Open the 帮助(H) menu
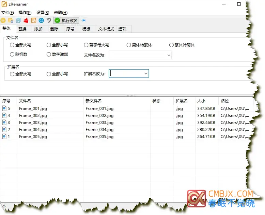The image size is (265, 215). click(61, 13)
